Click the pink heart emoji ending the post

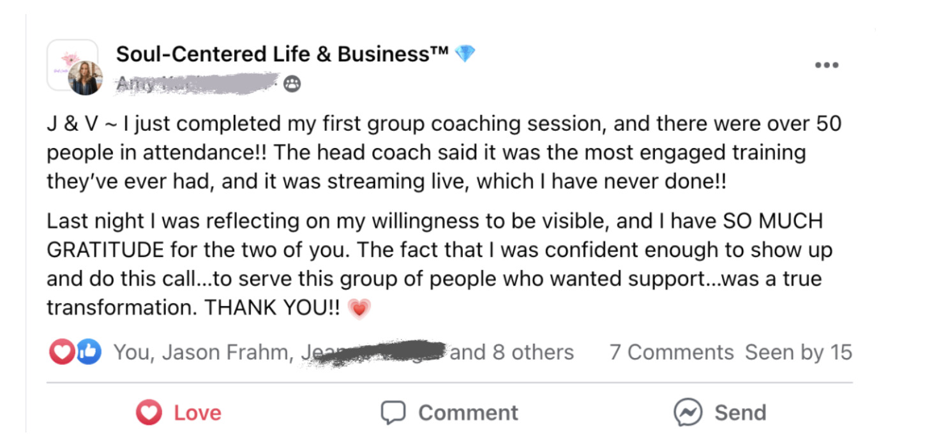(359, 308)
